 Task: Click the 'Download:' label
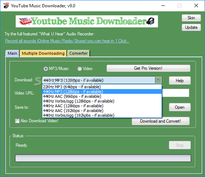24,80
